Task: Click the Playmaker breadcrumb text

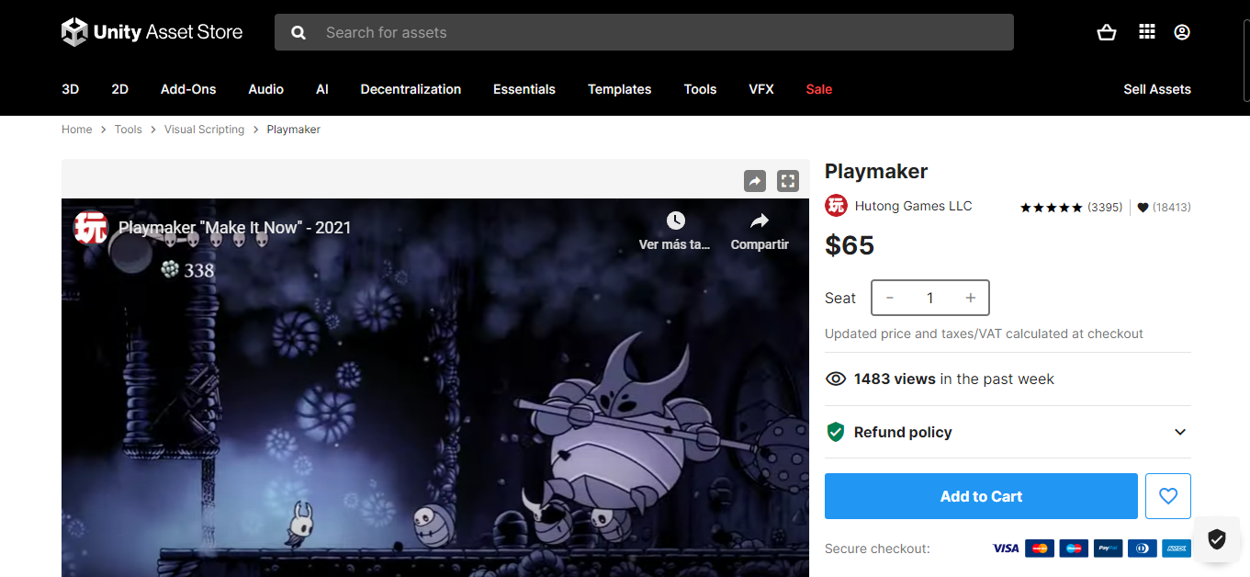Action: click(x=294, y=130)
